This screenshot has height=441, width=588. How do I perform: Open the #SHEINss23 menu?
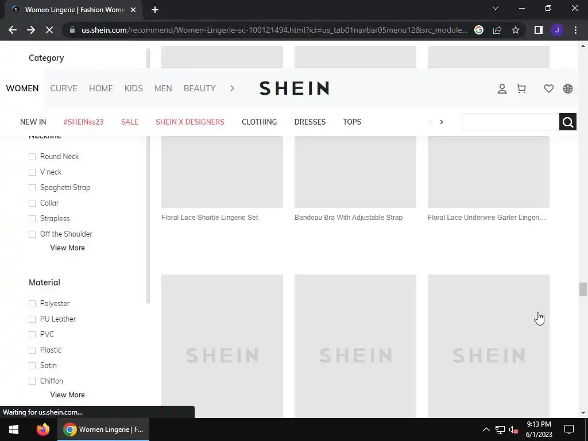tap(83, 122)
